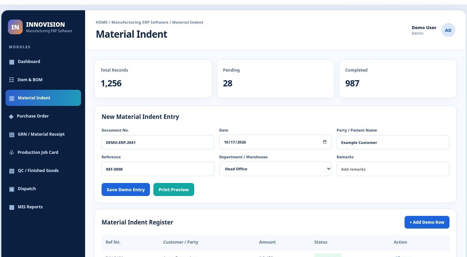Image resolution: width=467 pixels, height=257 pixels.
Task: Open the AD user avatar
Action: click(x=448, y=30)
